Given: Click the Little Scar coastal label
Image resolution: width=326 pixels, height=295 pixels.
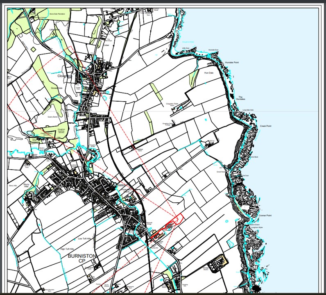Looking at the screenshot, I should (186, 48).
